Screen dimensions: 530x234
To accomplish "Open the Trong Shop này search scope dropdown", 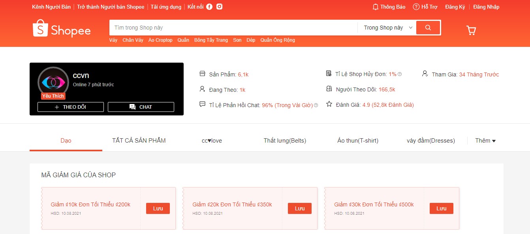I will (x=388, y=28).
